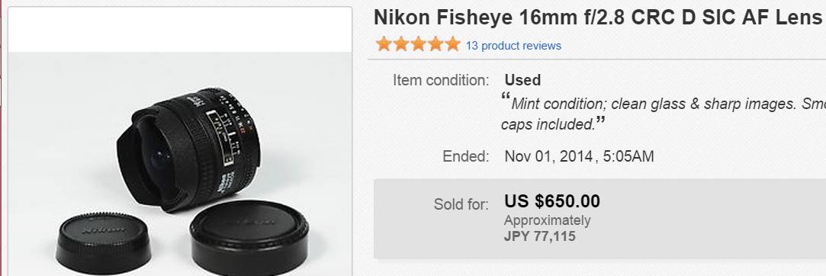Click the blank white area above the photo
Viewport: 826px width, 276px height.
click(x=180, y=30)
